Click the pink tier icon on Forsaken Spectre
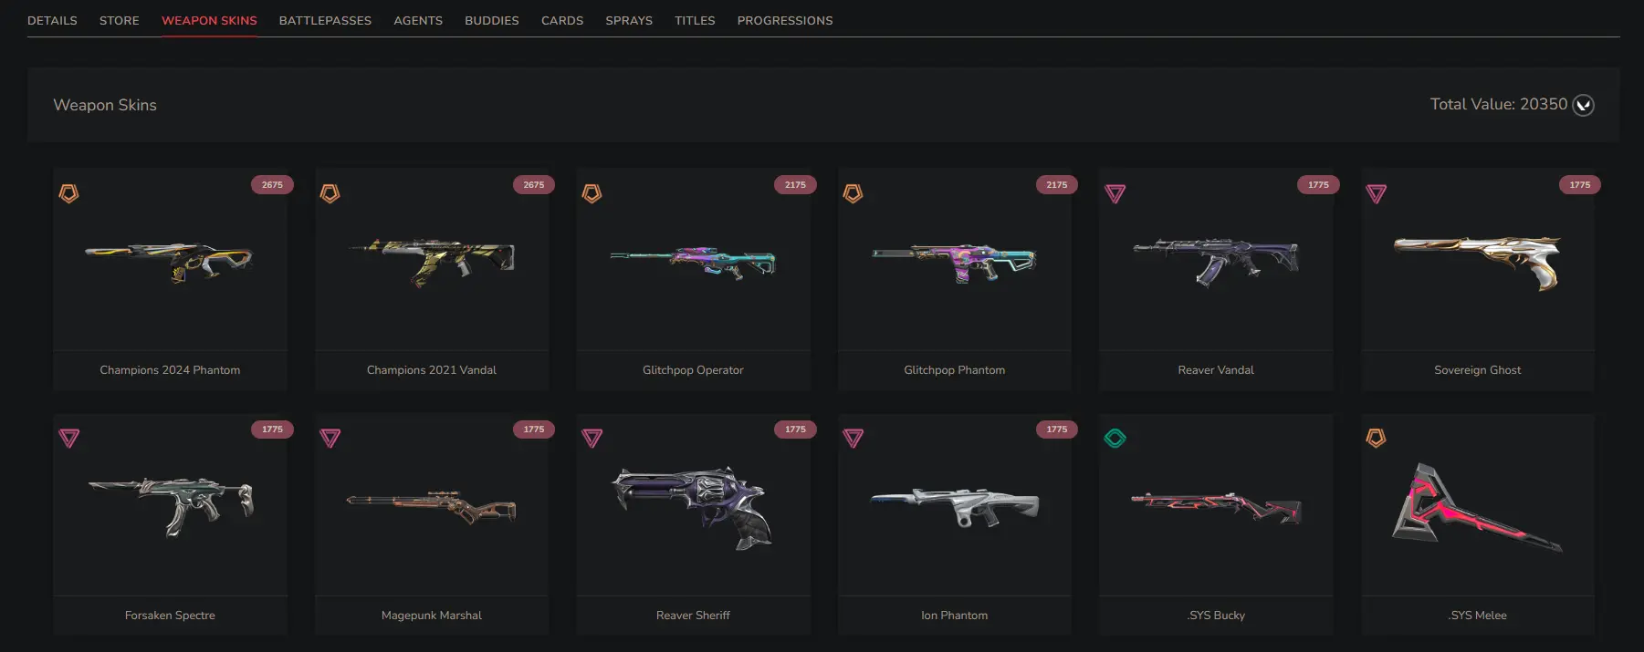Viewport: 1644px width, 652px height. tap(68, 439)
